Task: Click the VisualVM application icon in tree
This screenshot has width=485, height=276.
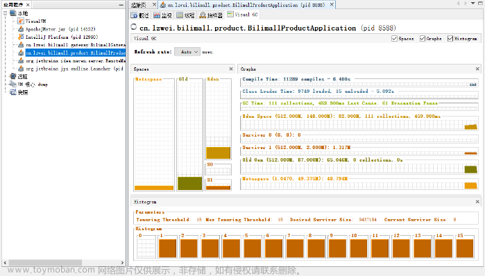Action: pyautogui.click(x=20, y=21)
